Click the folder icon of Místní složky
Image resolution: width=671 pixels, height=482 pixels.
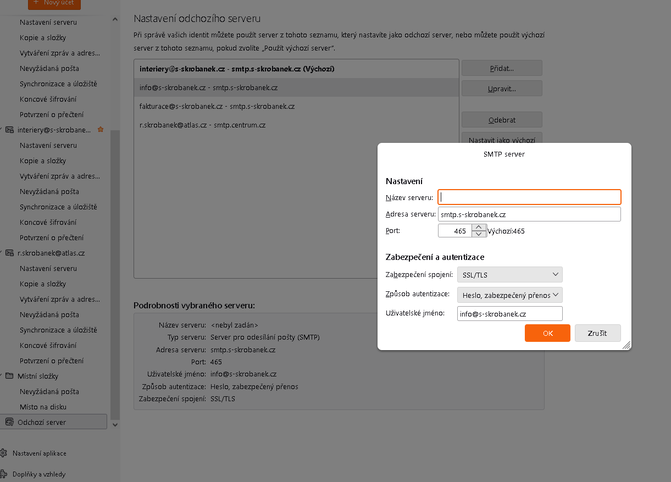(x=9, y=376)
